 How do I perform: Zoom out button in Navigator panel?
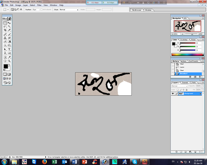click(x=182, y=34)
